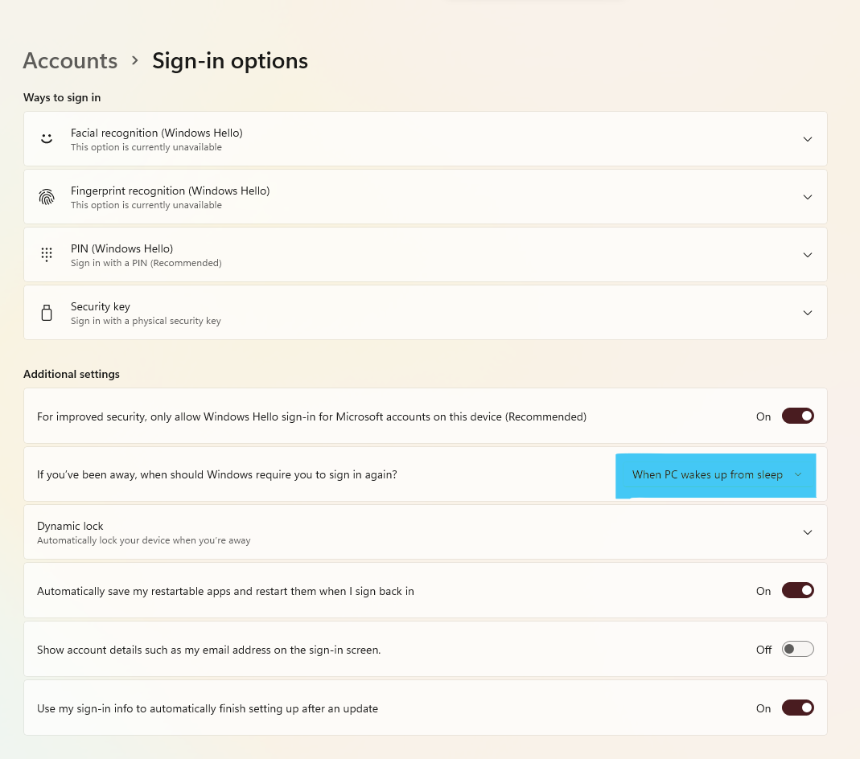Expand the Fingerprint recognition chevron
Viewport: 860px width, 759px height.
click(x=808, y=197)
